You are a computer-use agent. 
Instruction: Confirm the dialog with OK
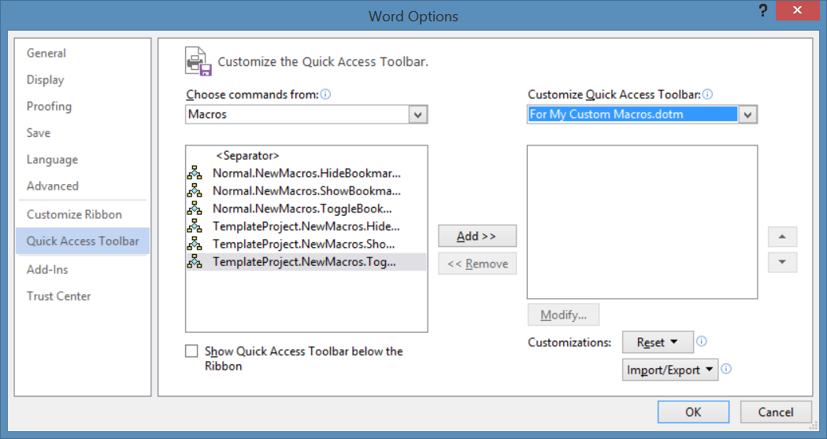[693, 411]
